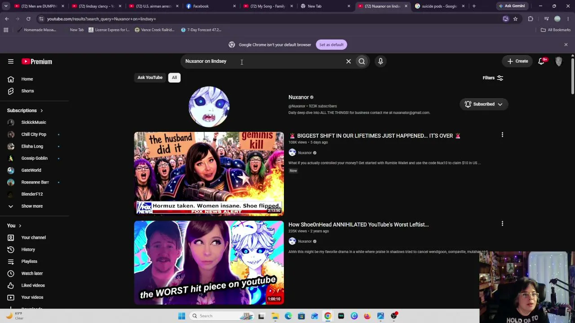Image resolution: width=575 pixels, height=323 pixels.
Task: Launch File Explorer from the taskbar
Action: click(x=275, y=316)
